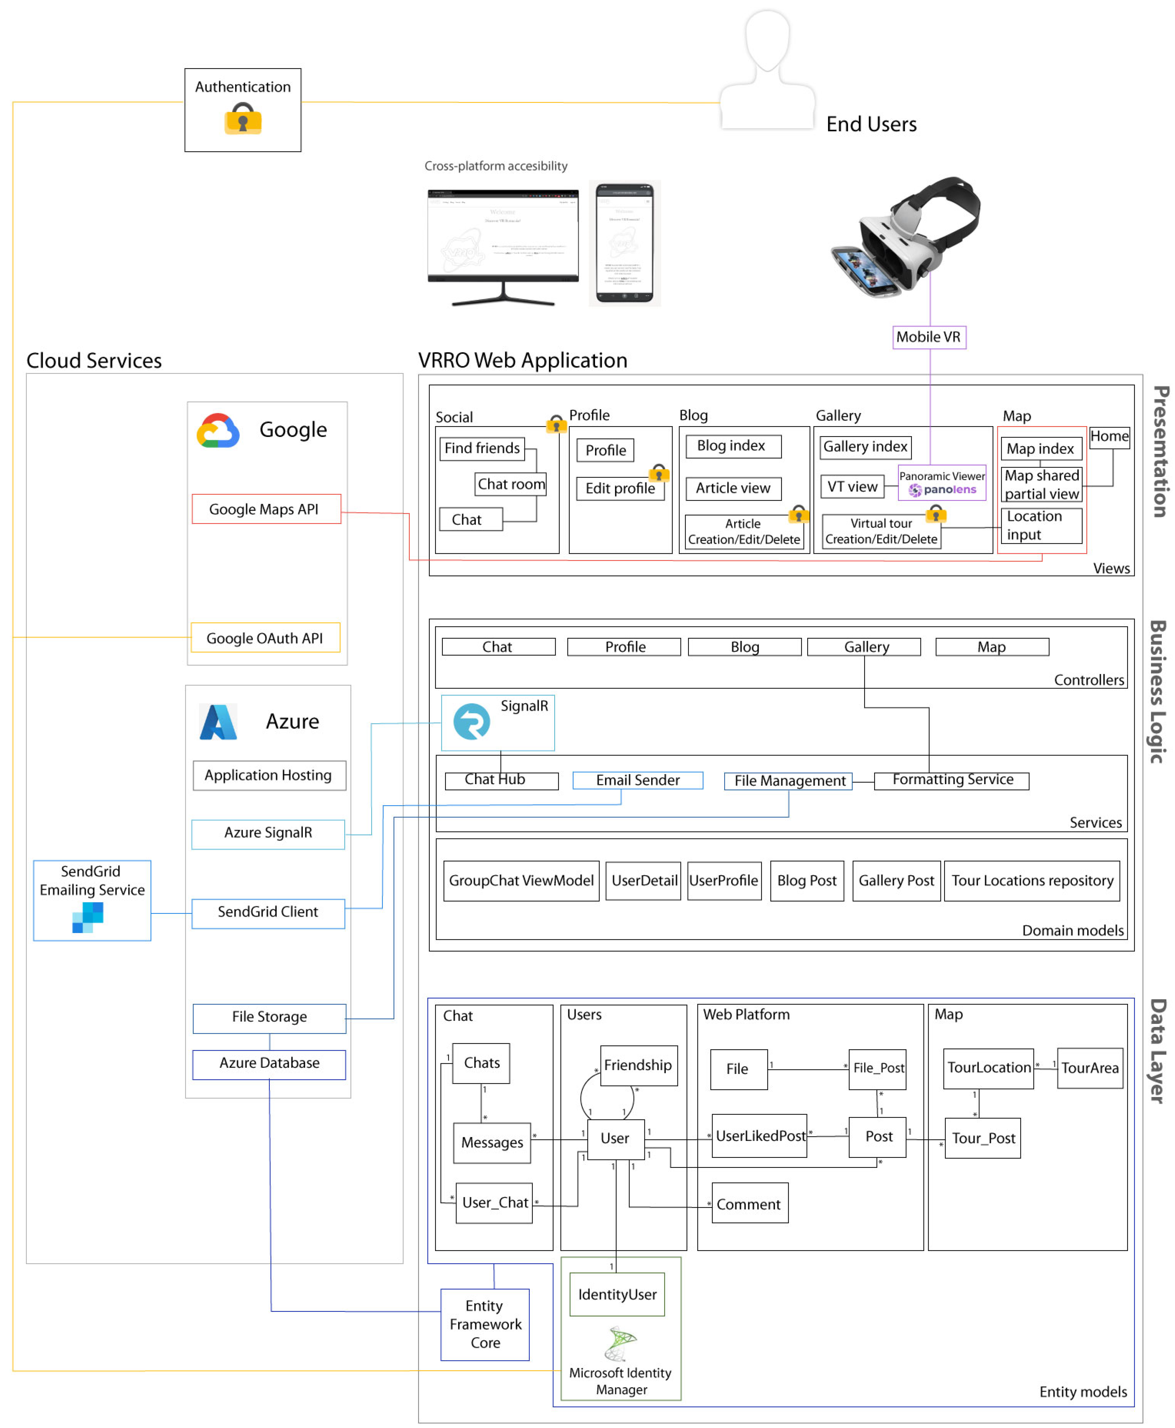Image resolution: width=1175 pixels, height=1428 pixels.
Task: Click the SendGrid blue squares logo
Action: [88, 917]
